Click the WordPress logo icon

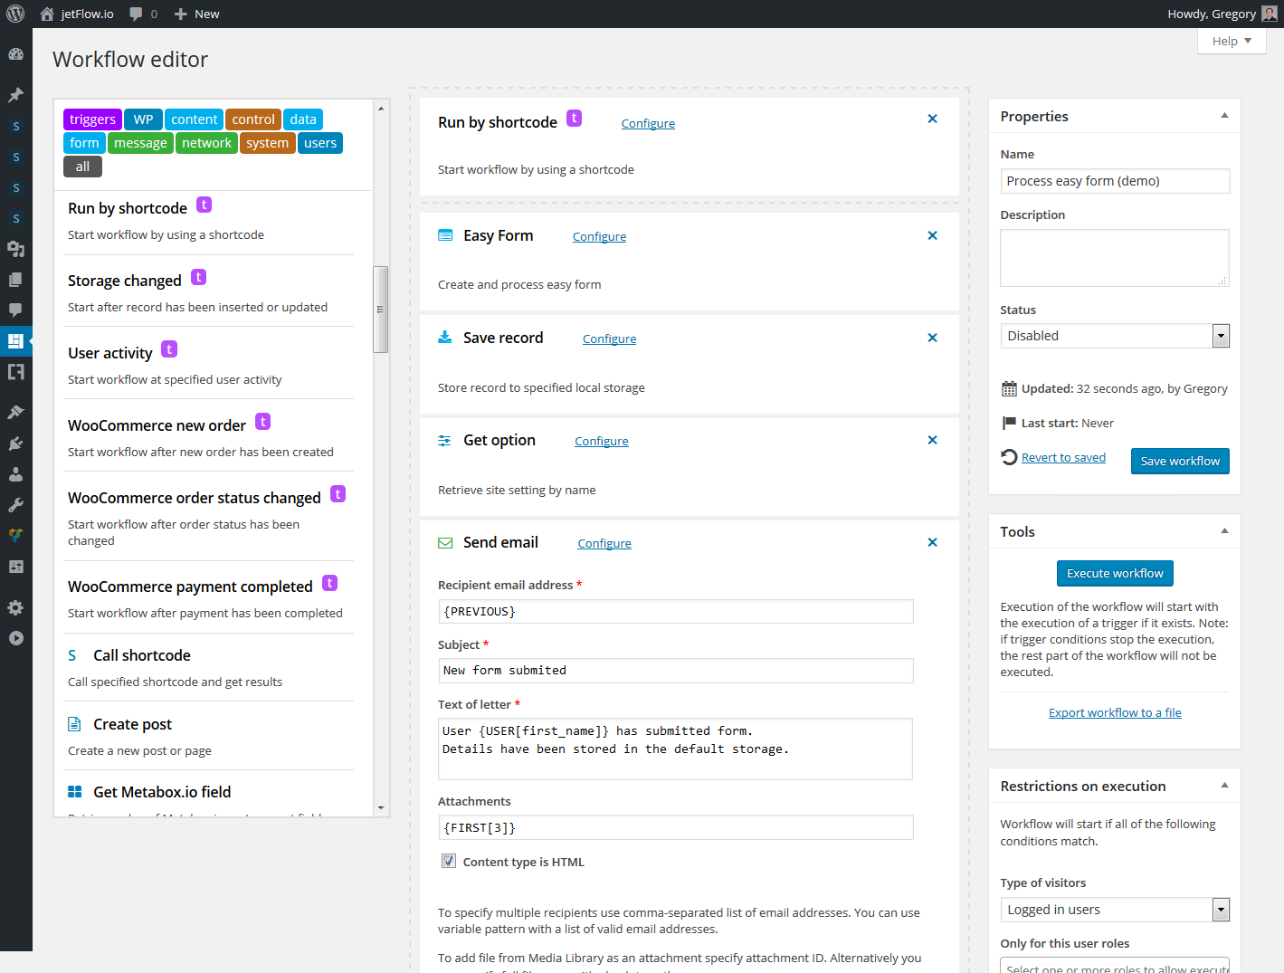coord(15,14)
